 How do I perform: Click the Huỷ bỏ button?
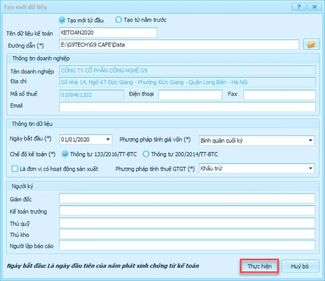(x=300, y=266)
